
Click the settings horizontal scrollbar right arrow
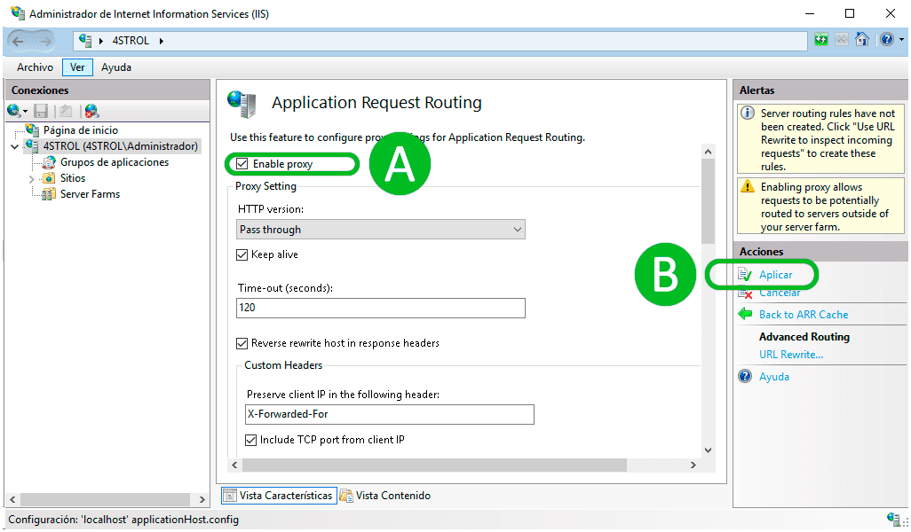tap(693, 465)
